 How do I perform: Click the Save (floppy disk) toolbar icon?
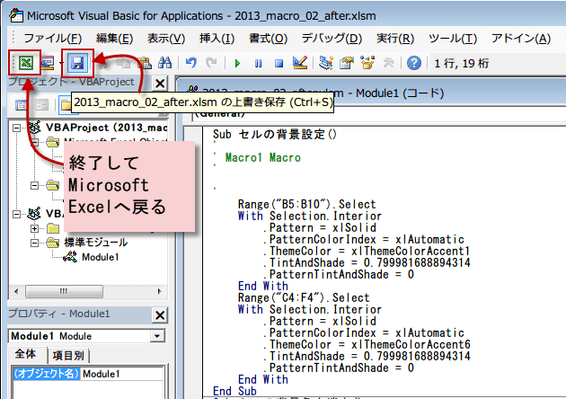click(77, 63)
